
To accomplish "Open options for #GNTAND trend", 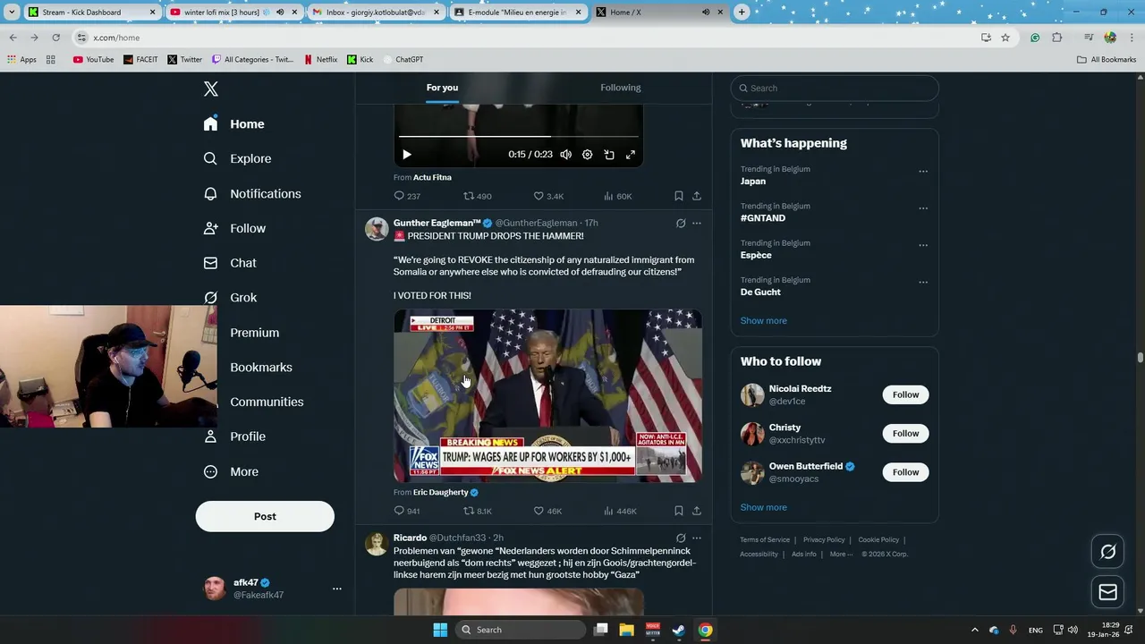I will point(923,208).
